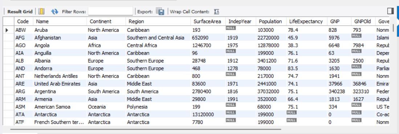
Task: Click the horizontal scrollbar below grid
Action: (x=146, y=129)
